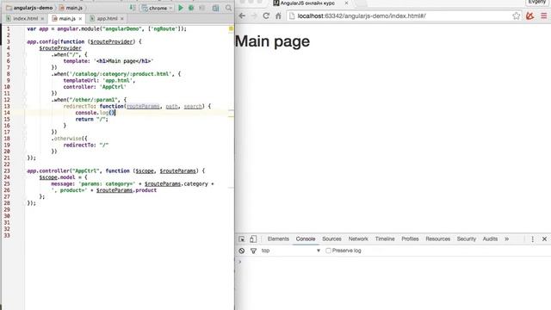Open the IDE search magnifier icon
The image size is (551, 310).
228,8
